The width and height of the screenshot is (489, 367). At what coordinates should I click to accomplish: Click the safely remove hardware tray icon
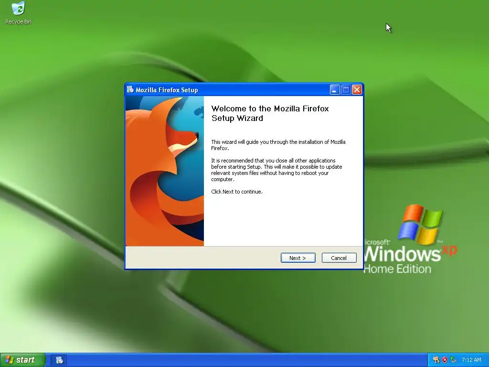point(453,360)
